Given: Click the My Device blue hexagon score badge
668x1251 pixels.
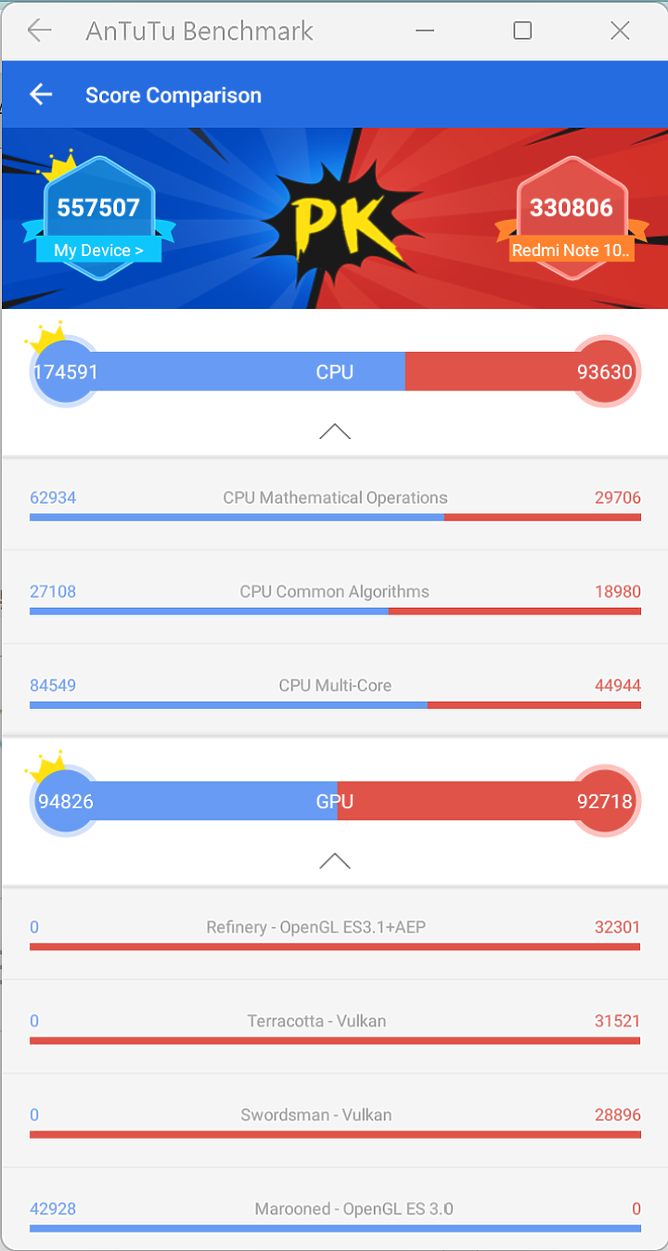Looking at the screenshot, I should 98,217.
